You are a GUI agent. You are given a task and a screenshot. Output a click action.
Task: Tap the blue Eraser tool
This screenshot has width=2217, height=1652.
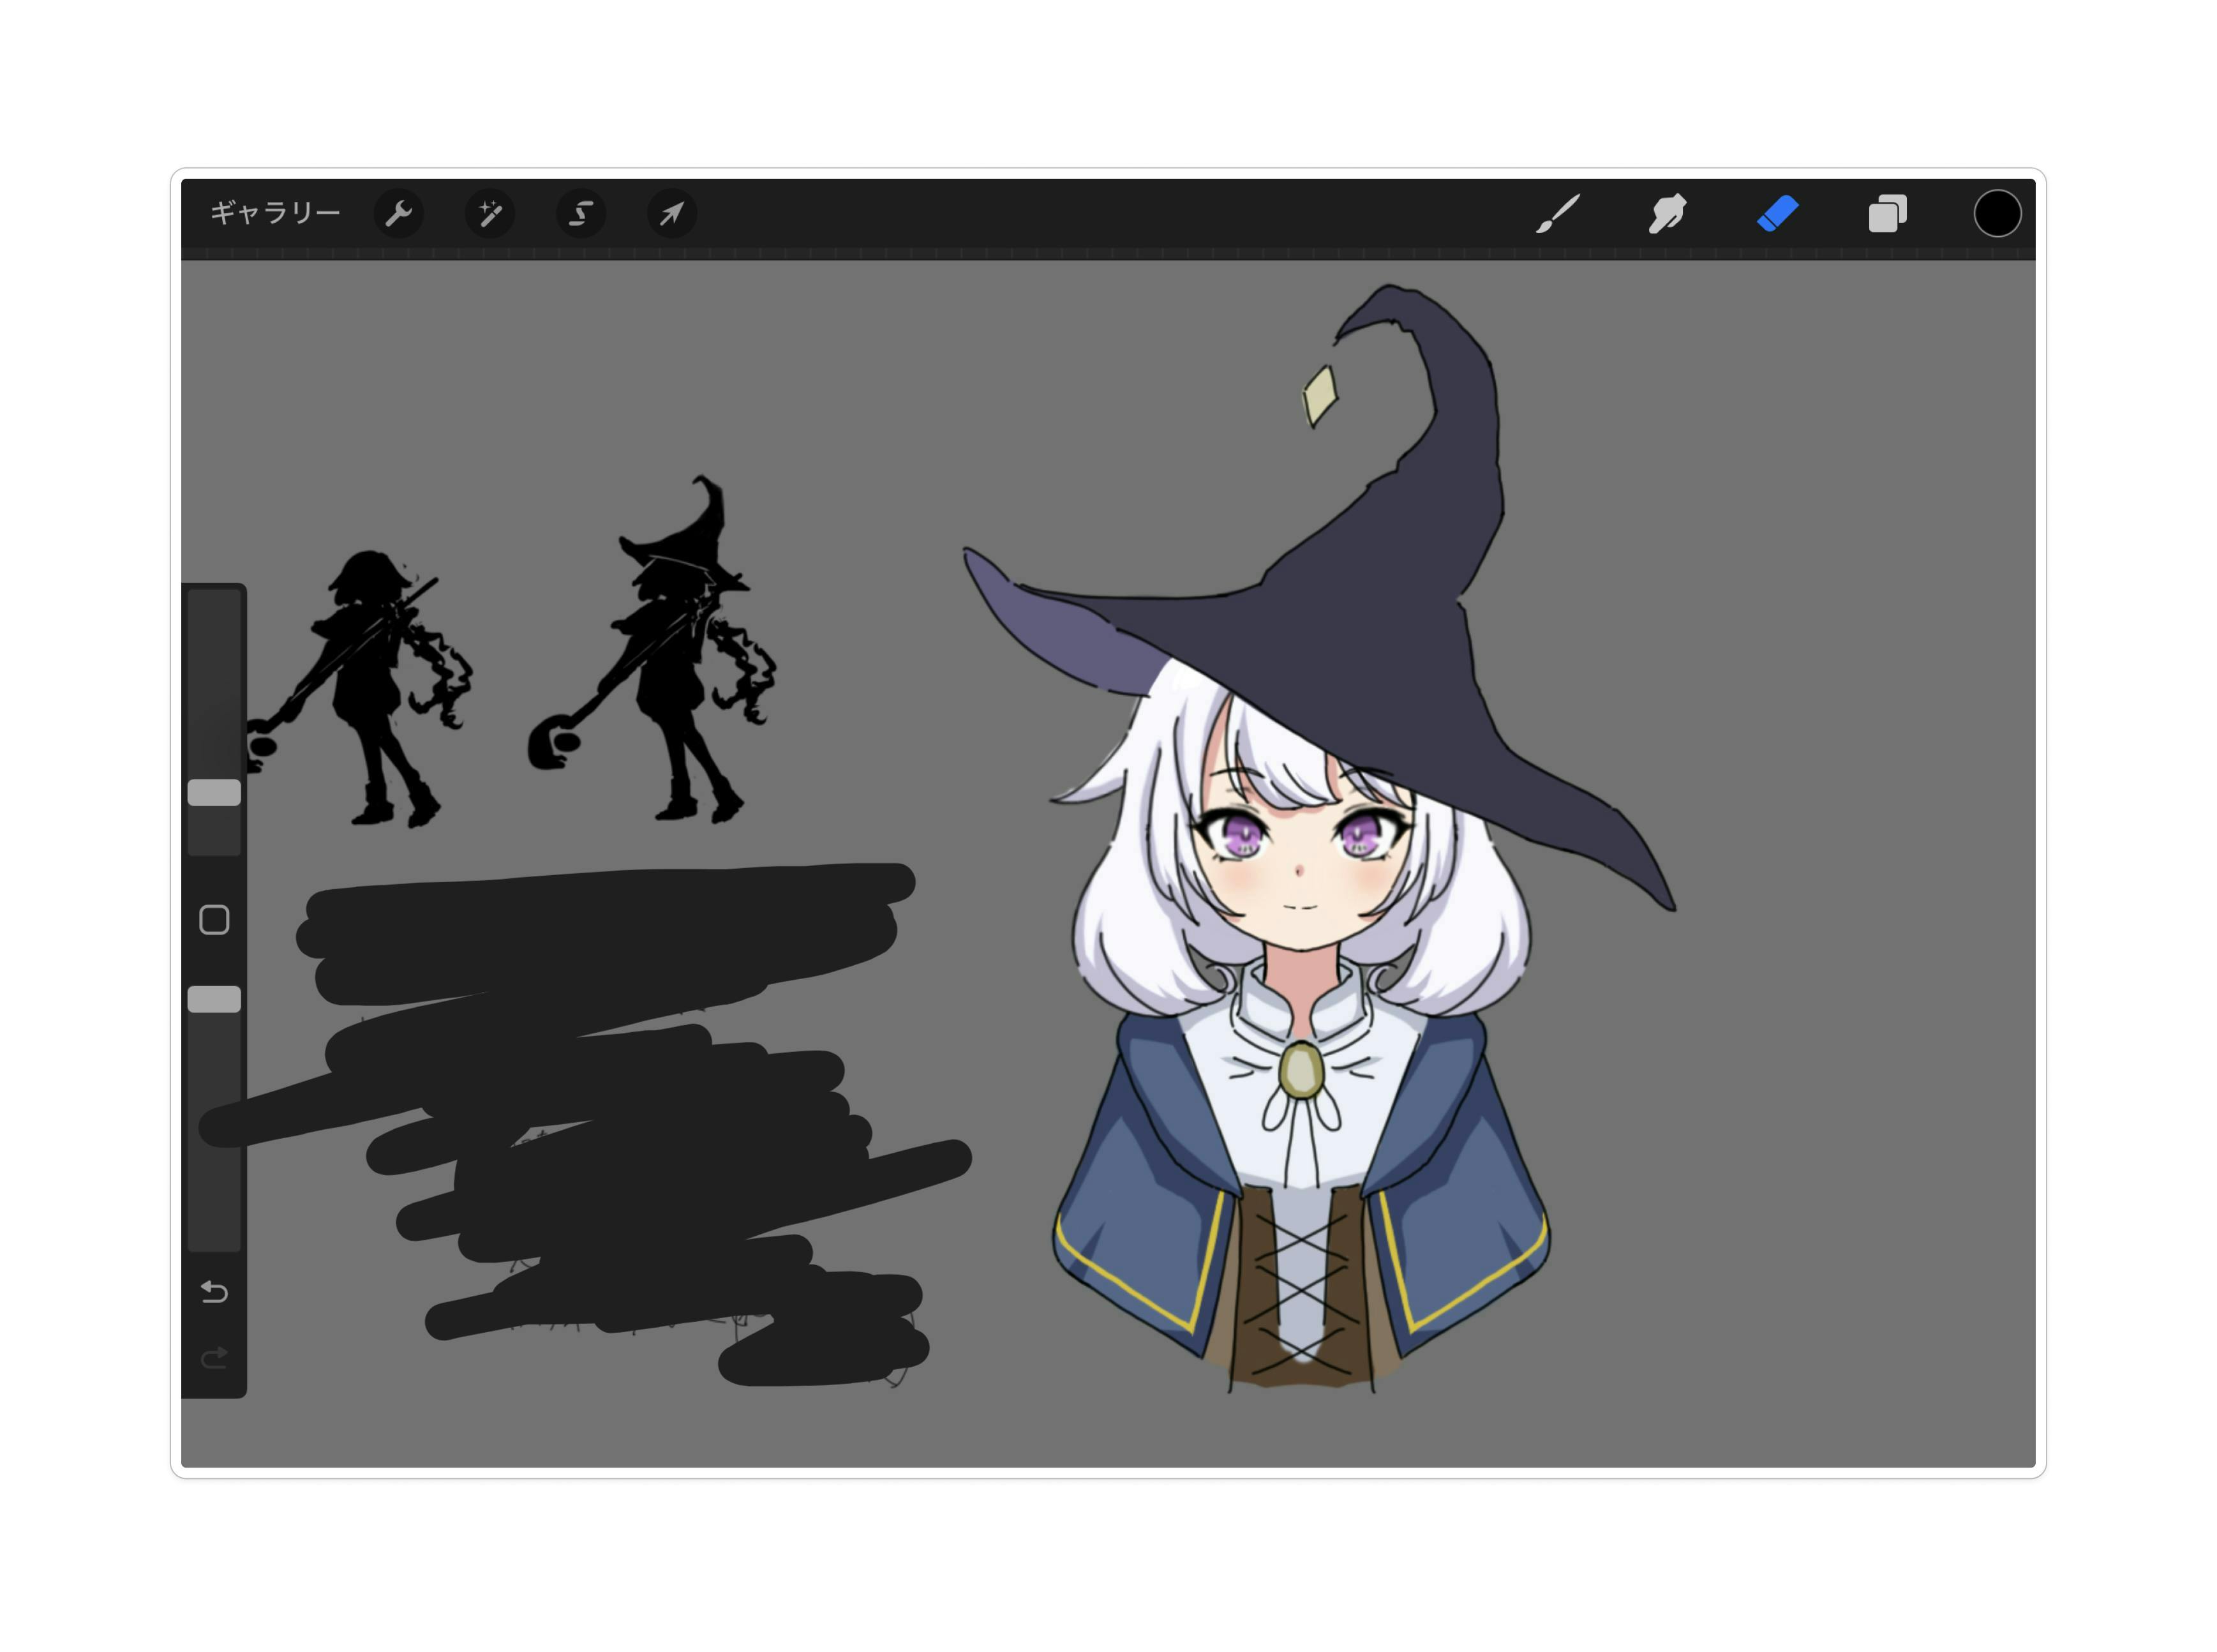pyautogui.click(x=1777, y=214)
